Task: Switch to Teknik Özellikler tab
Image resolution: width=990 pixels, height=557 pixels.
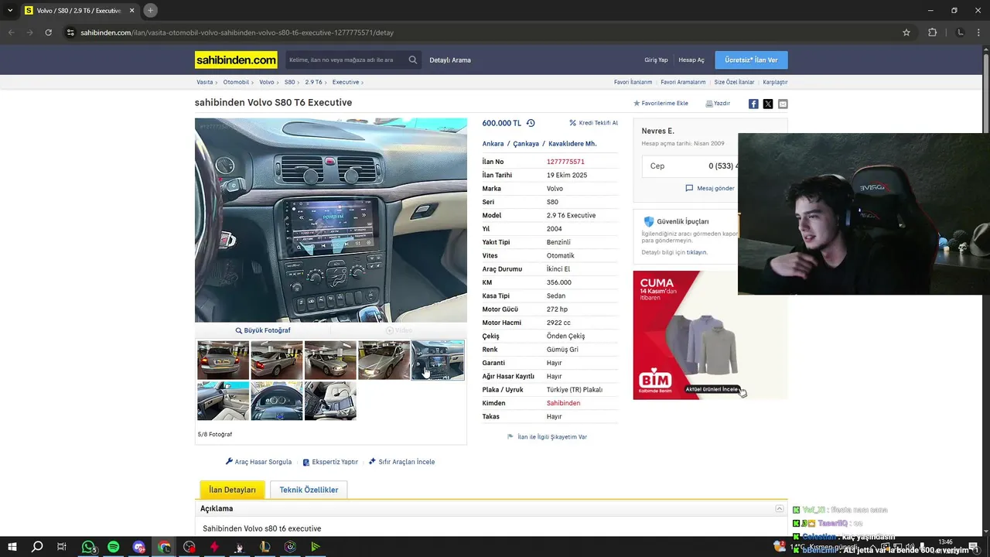Action: coord(309,490)
